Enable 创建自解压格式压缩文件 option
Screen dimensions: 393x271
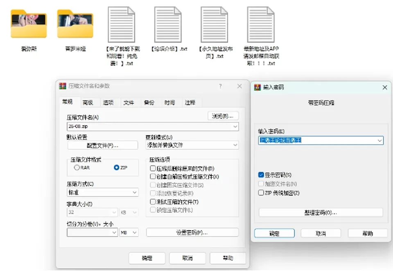tap(153, 176)
